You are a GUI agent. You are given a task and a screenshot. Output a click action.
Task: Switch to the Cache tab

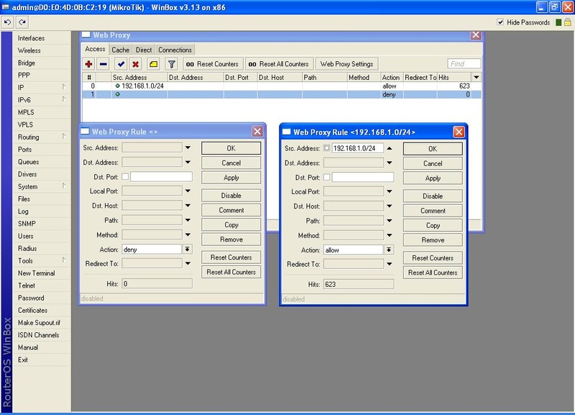point(120,50)
